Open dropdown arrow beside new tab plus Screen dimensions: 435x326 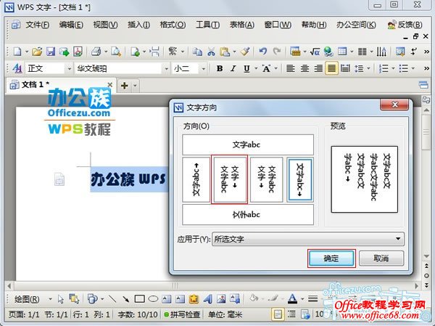135,86
